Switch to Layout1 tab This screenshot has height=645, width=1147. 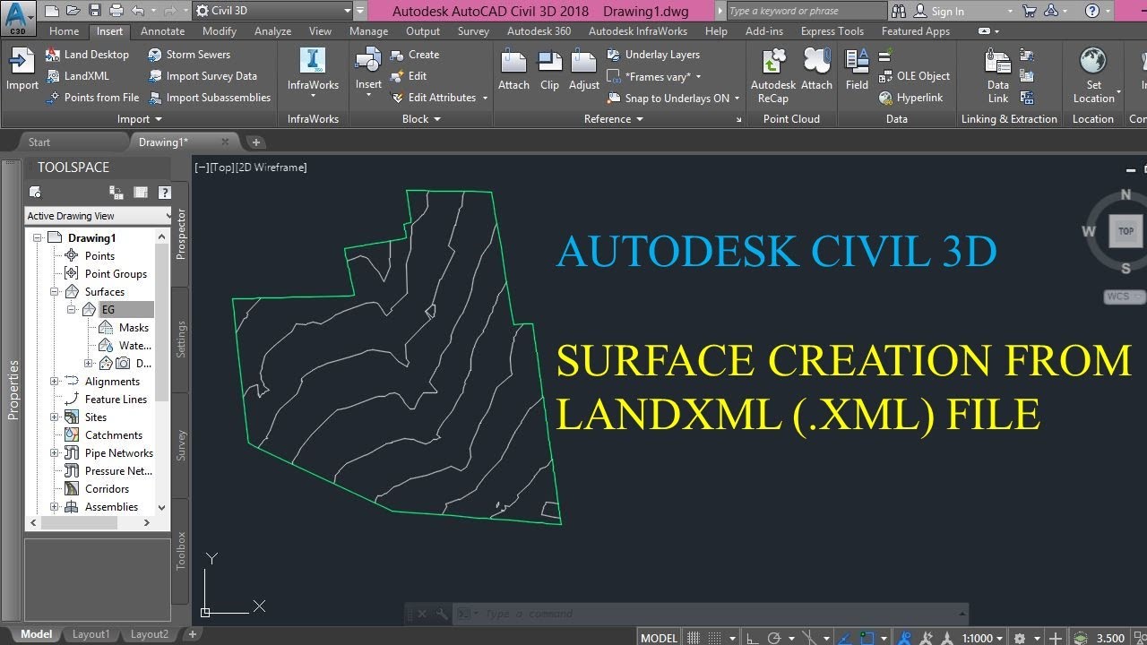click(91, 634)
